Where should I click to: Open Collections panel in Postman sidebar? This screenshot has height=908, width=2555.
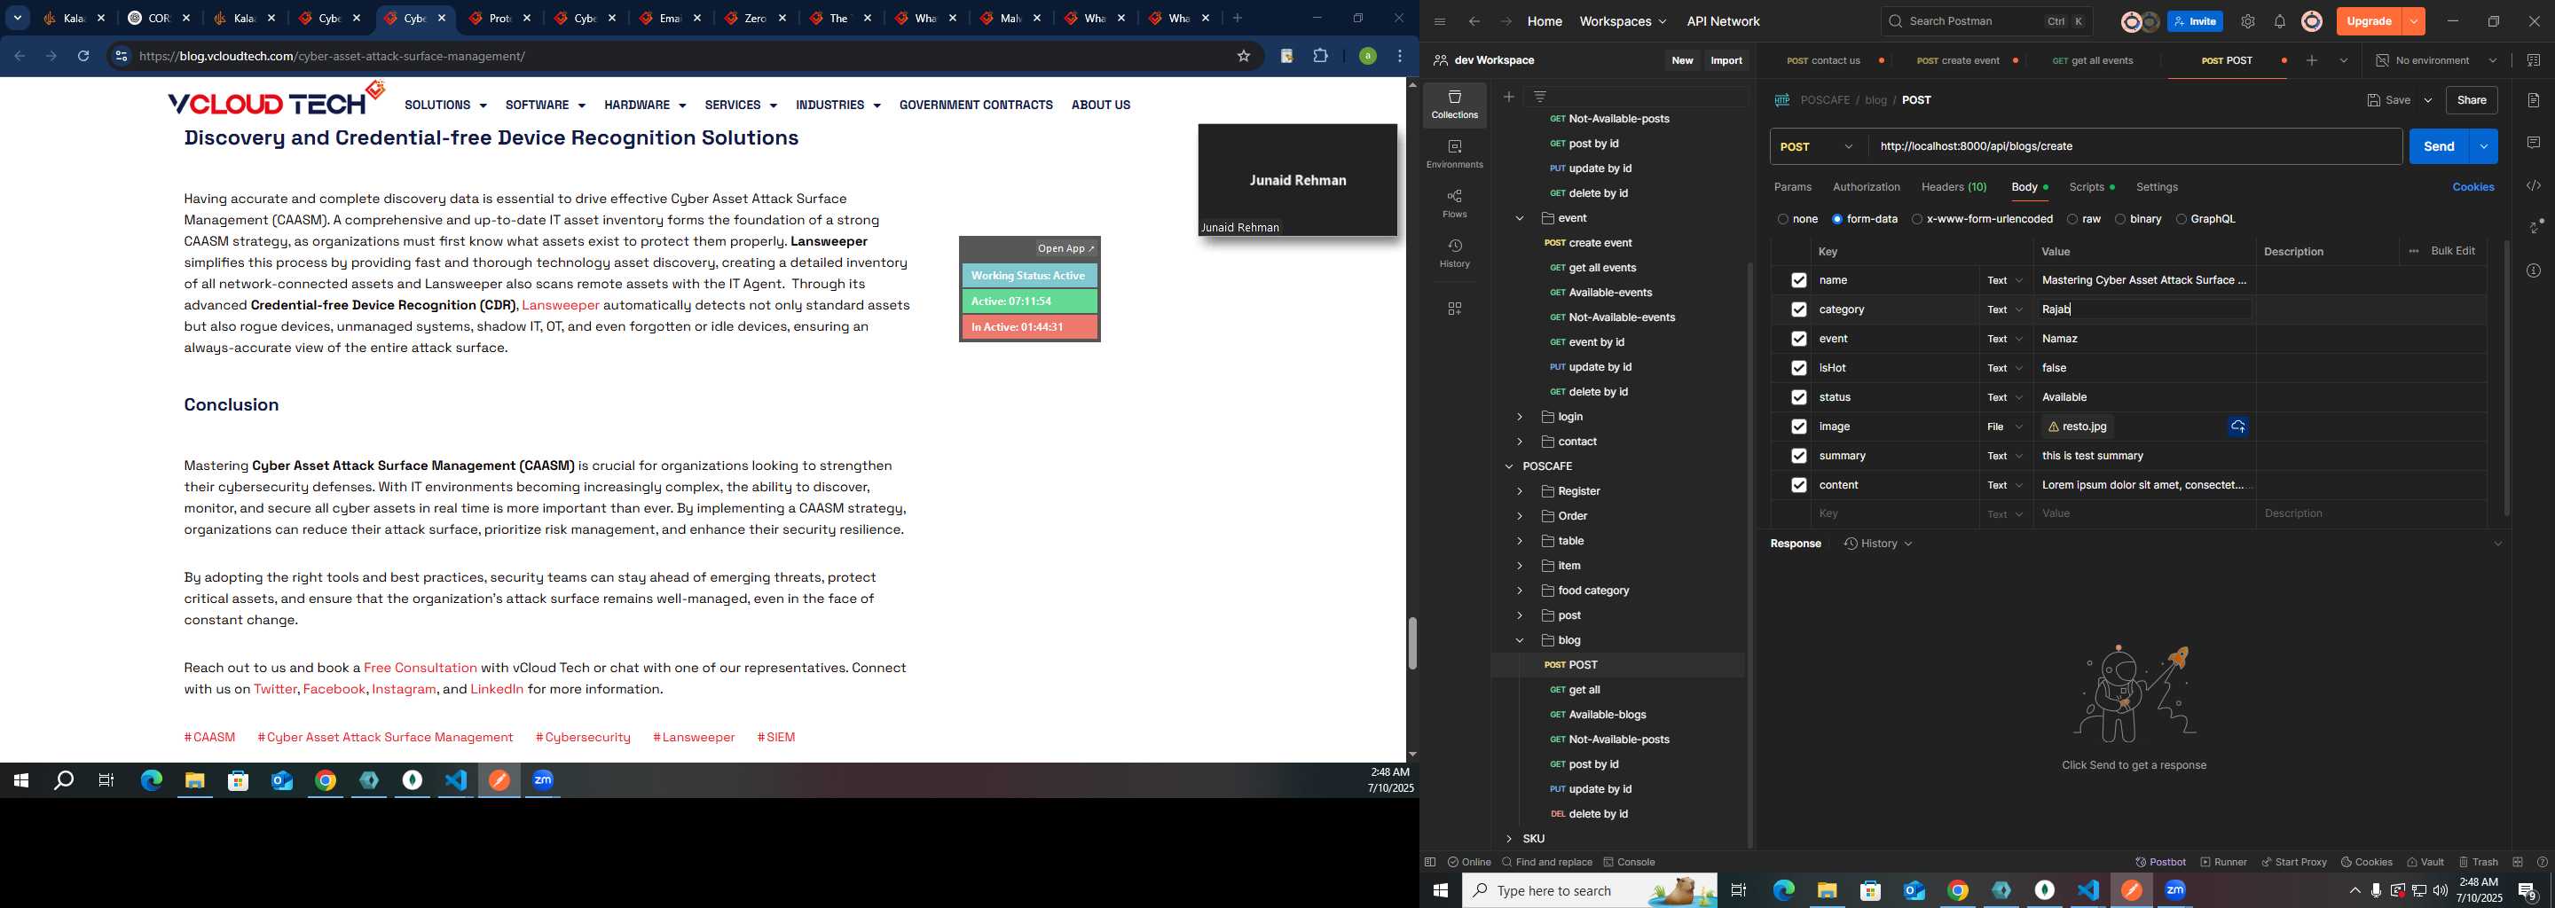[x=1454, y=105]
